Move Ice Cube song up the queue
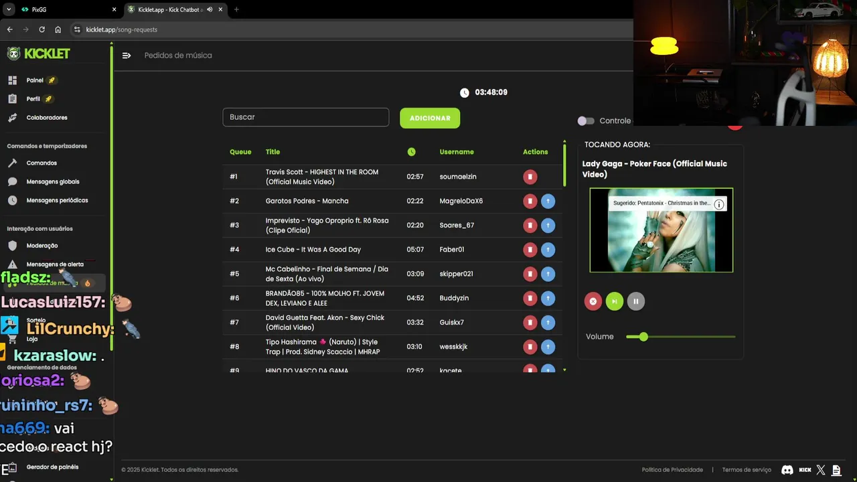857x482 pixels. [x=548, y=250]
